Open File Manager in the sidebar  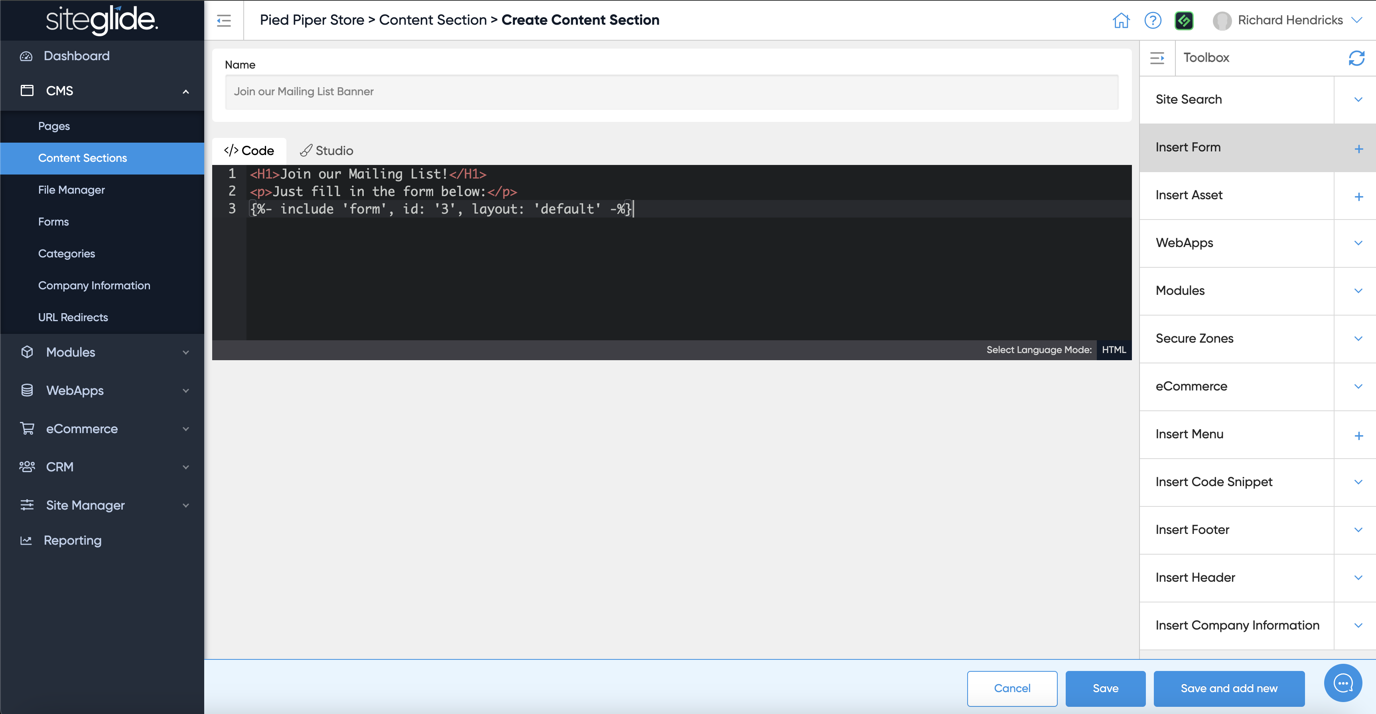[x=71, y=190]
